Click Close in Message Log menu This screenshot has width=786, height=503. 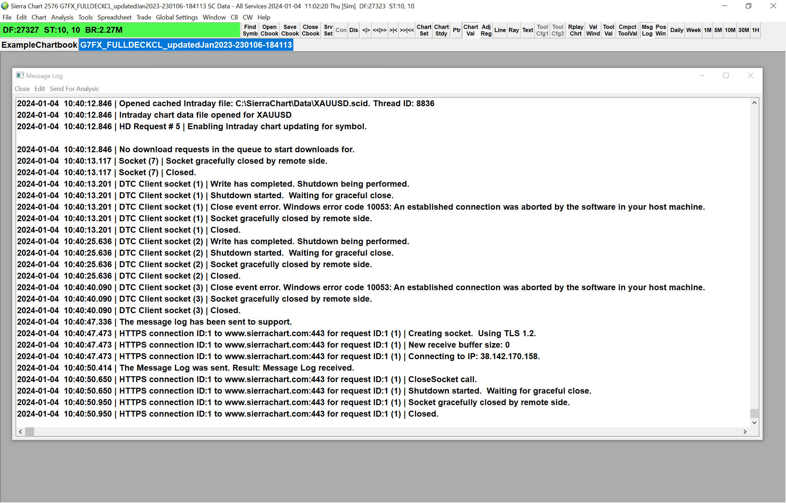point(22,89)
